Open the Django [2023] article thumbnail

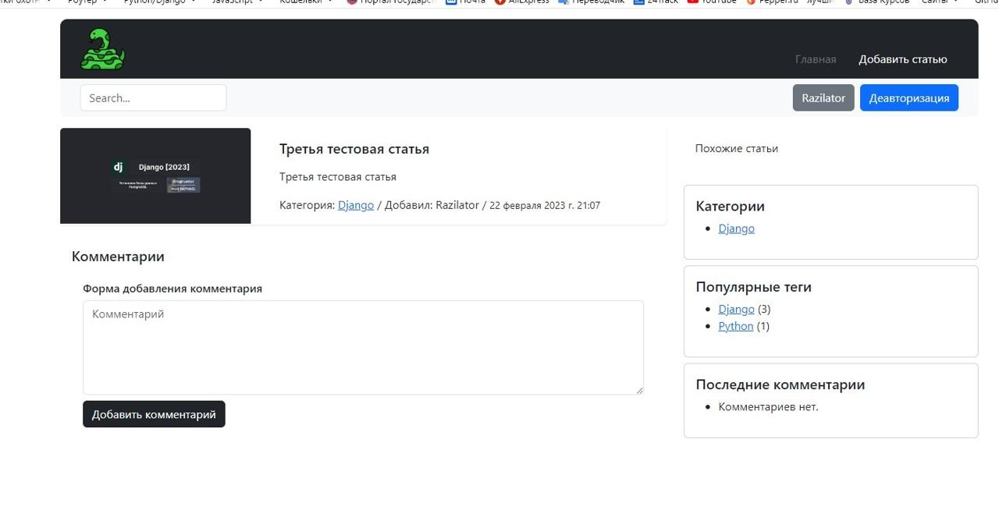pyautogui.click(x=155, y=176)
